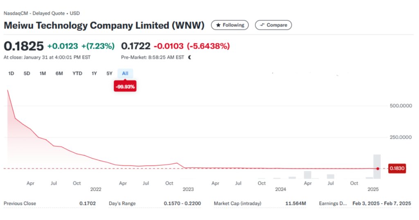The image size is (419, 220).
Task: Click the 0.1825 closing price
Action: (23, 46)
